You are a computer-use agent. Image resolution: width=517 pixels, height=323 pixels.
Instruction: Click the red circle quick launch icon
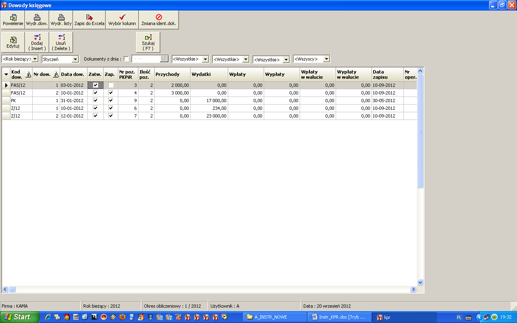104,317
